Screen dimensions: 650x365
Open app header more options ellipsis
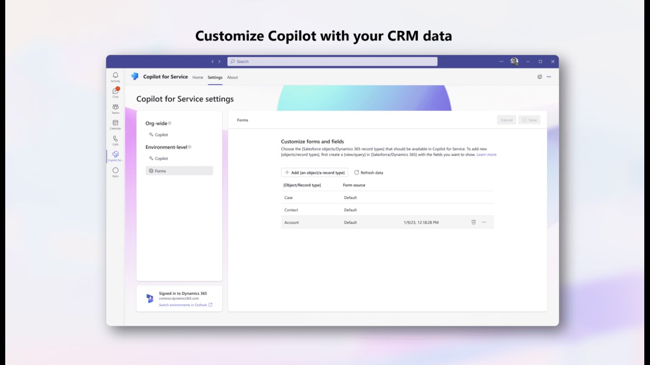549,77
